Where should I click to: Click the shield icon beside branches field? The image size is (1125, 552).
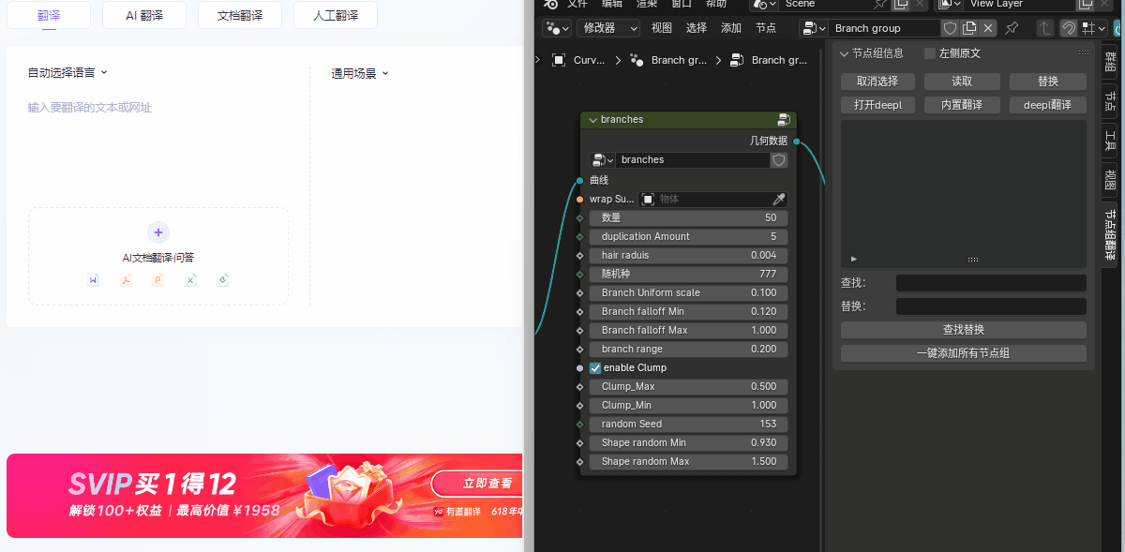click(778, 160)
